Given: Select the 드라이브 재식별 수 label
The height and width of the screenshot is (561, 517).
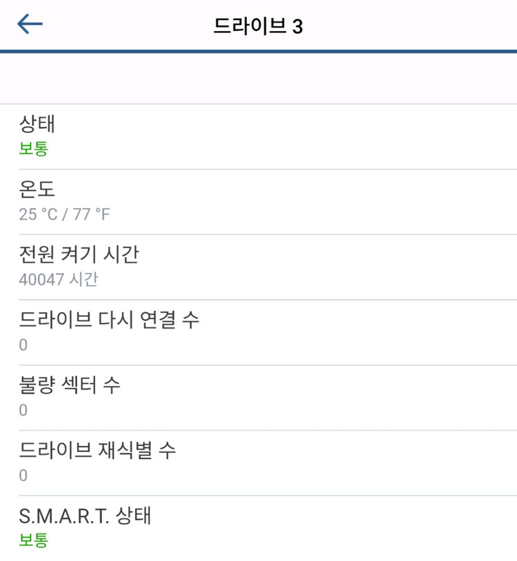Looking at the screenshot, I should (97, 450).
